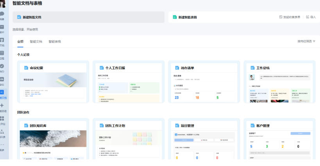The image size is (320, 166).
Task: Open the Workbench four-squares icon in sidebar
Action: tap(2, 118)
